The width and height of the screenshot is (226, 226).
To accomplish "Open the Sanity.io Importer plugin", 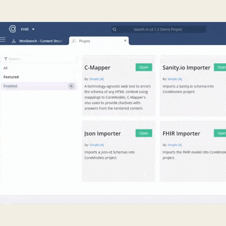I will (x=220, y=67).
